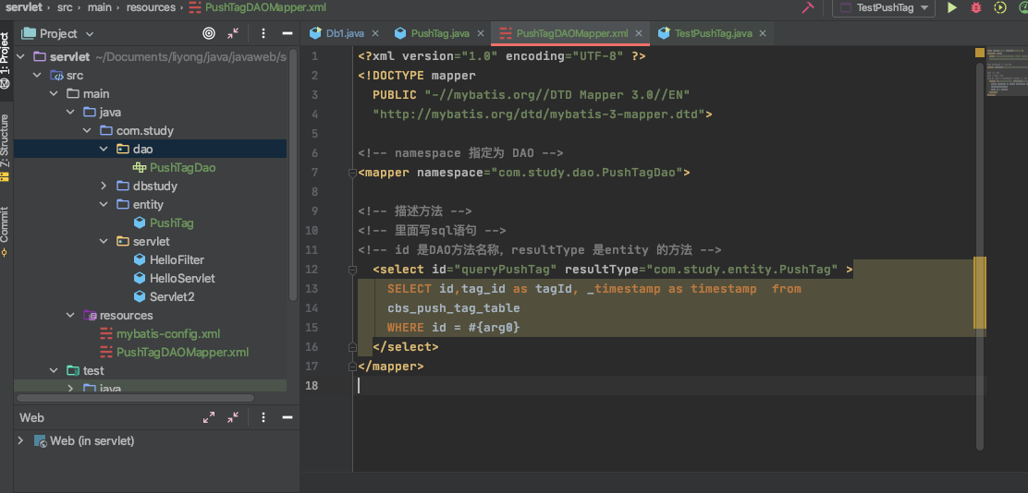
Task: Toggle the Structure side tool window
Action: click(6, 146)
